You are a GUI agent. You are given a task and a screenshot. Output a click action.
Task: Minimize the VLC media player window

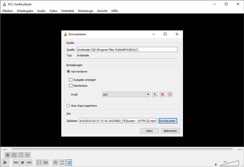pyautogui.click(x=215, y=4)
